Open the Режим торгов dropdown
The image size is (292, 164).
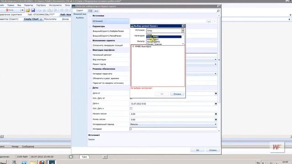coord(215,64)
